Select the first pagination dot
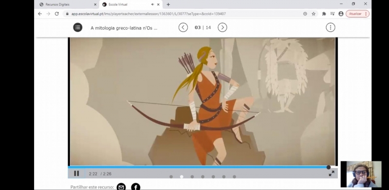Screen dimensions: 389x190 171,176
